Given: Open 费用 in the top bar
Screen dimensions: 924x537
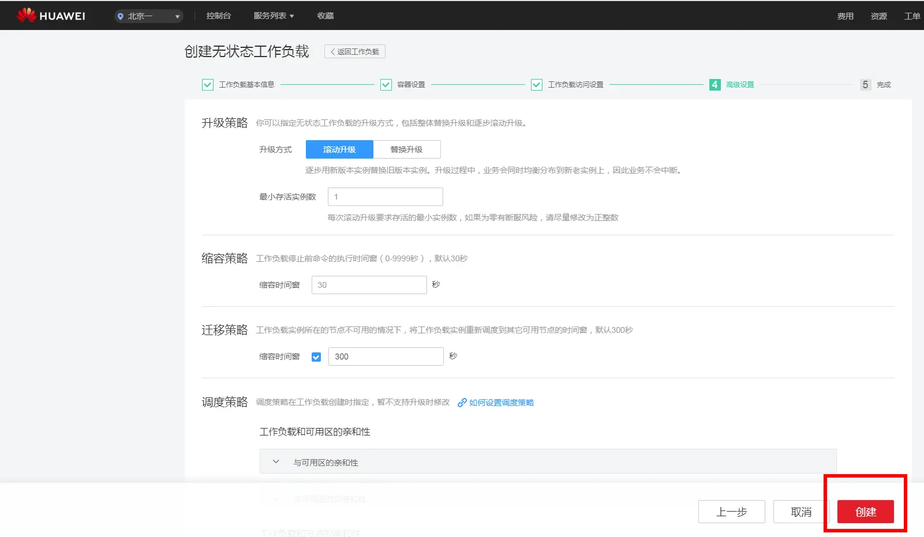Looking at the screenshot, I should [x=846, y=16].
